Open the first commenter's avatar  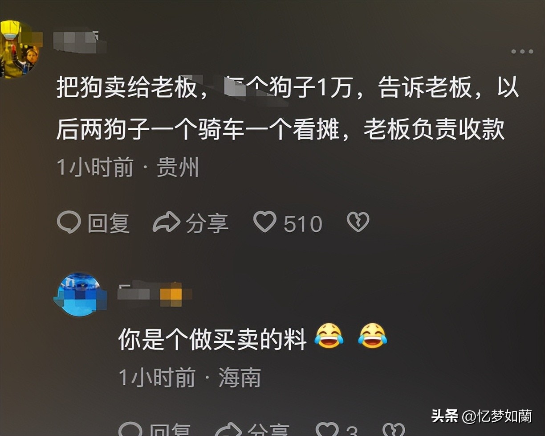click(x=20, y=49)
